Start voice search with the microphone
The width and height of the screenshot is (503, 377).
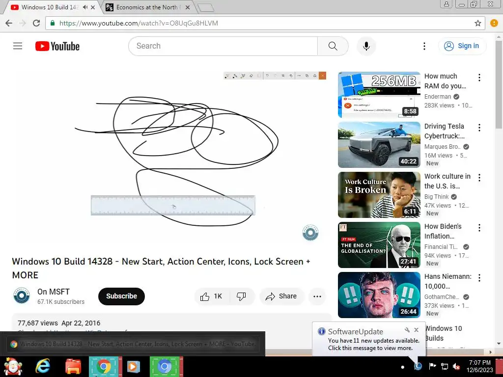coord(366,46)
